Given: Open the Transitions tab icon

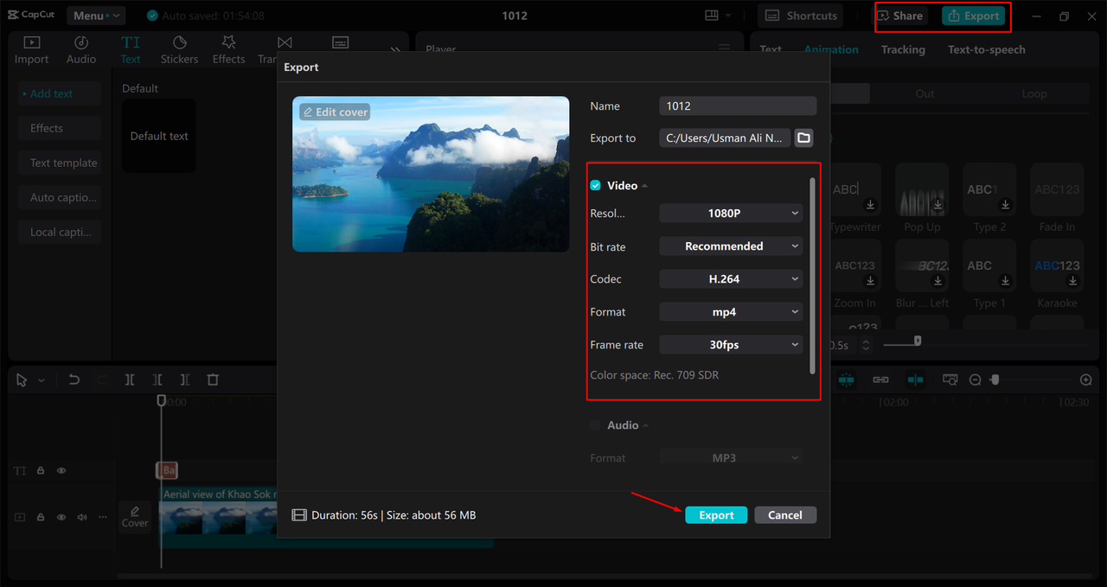Looking at the screenshot, I should pos(285,42).
